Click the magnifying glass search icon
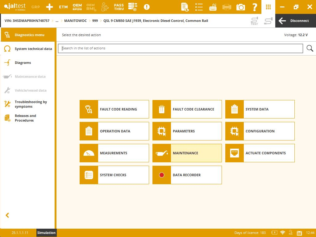Viewport: 316px width, 237px height. (310, 48)
